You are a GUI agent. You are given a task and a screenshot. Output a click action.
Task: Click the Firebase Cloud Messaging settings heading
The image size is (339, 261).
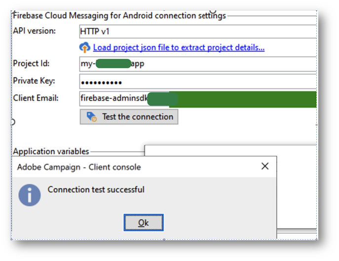pos(118,15)
